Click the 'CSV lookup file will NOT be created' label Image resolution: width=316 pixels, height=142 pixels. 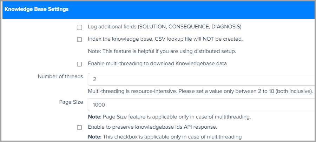pos(203,39)
